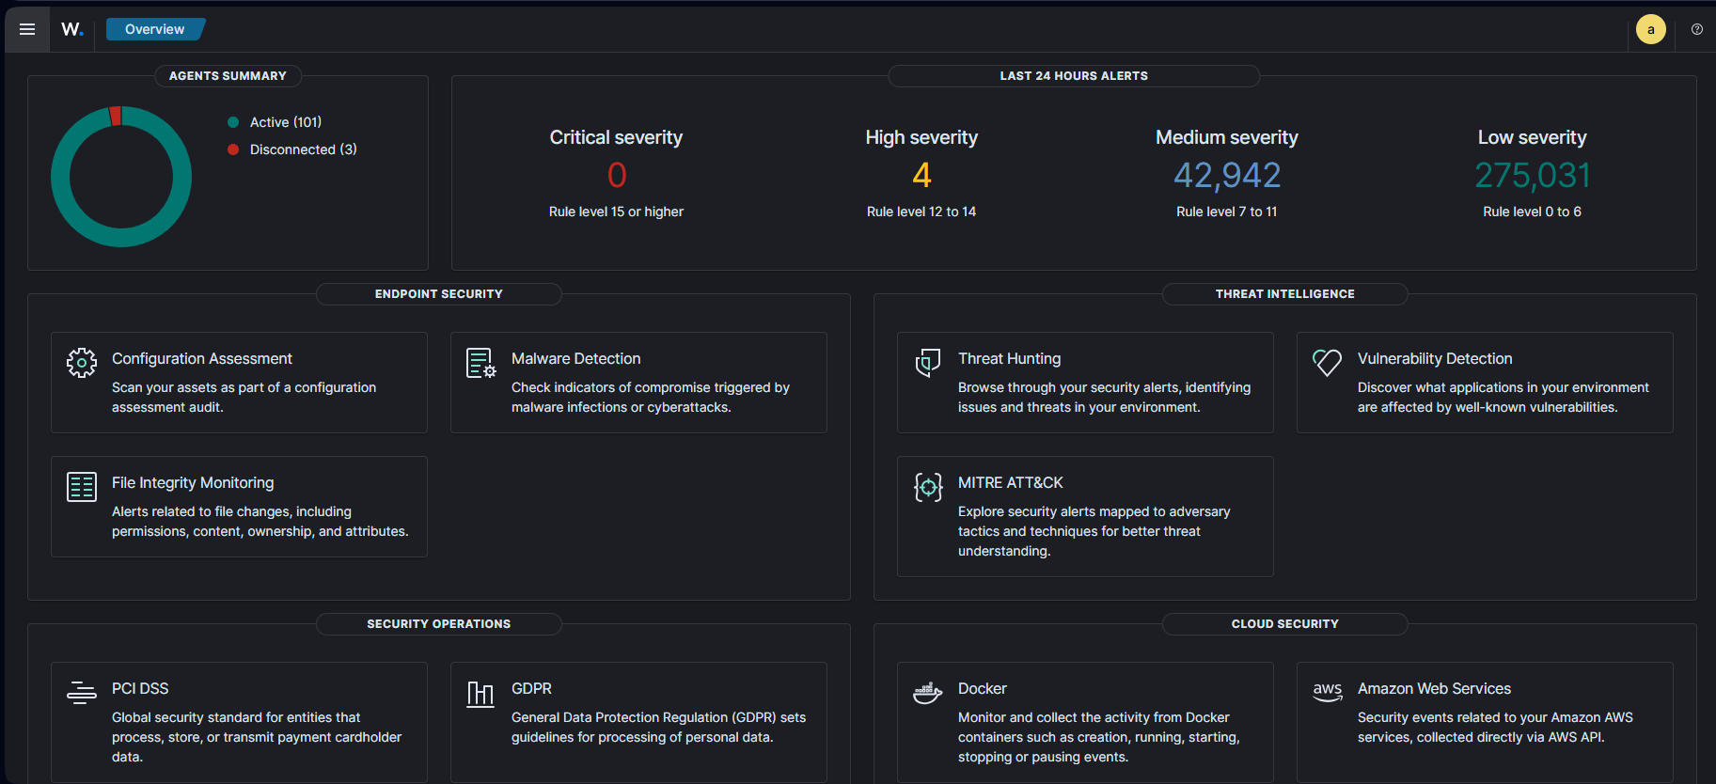Click the agents donut chart ring

pos(61,177)
